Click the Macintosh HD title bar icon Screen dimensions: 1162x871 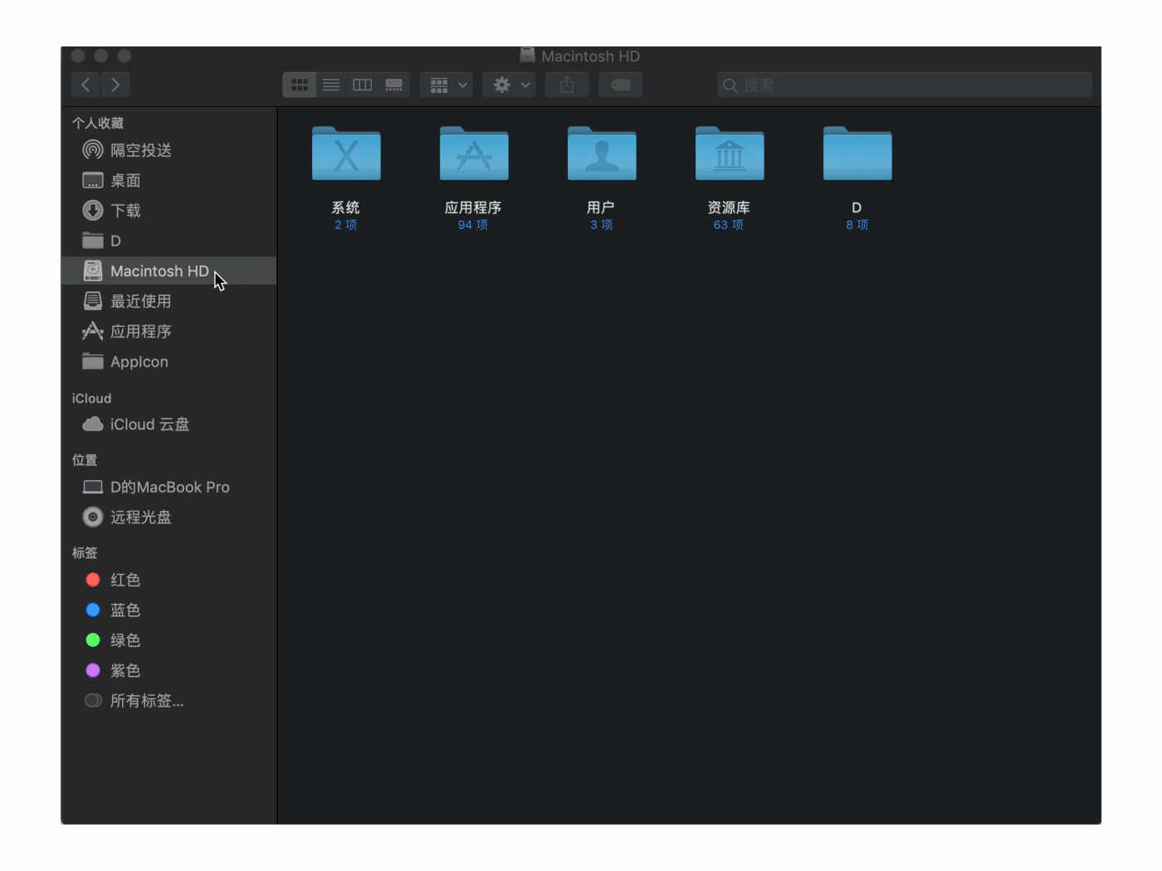[x=527, y=55]
